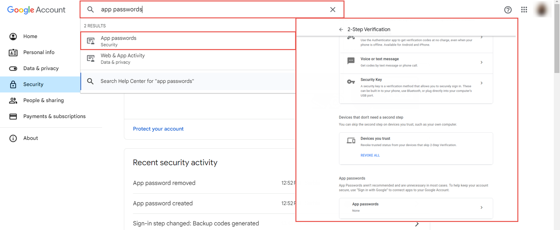Go to Personal info in sidebar
The image size is (560, 230).
click(x=39, y=52)
